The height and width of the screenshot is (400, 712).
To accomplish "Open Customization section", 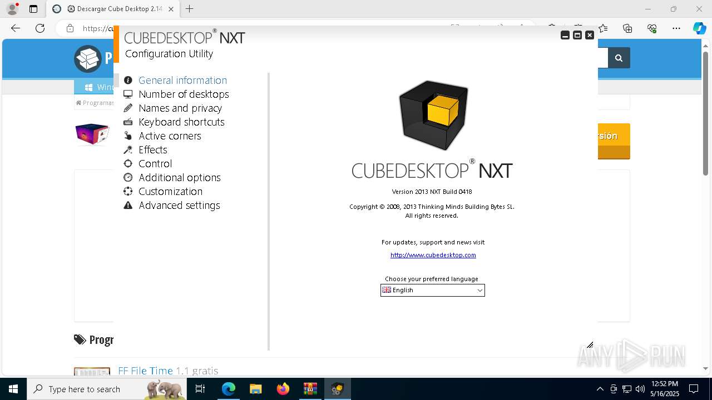I will pos(170,191).
